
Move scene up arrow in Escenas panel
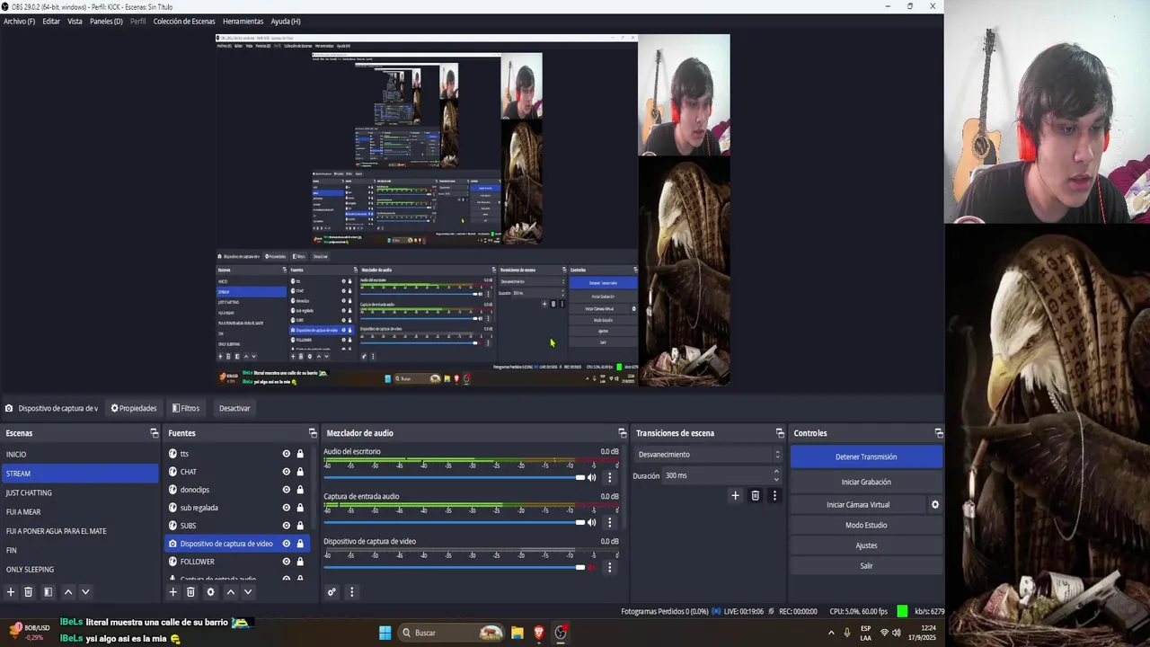67,592
